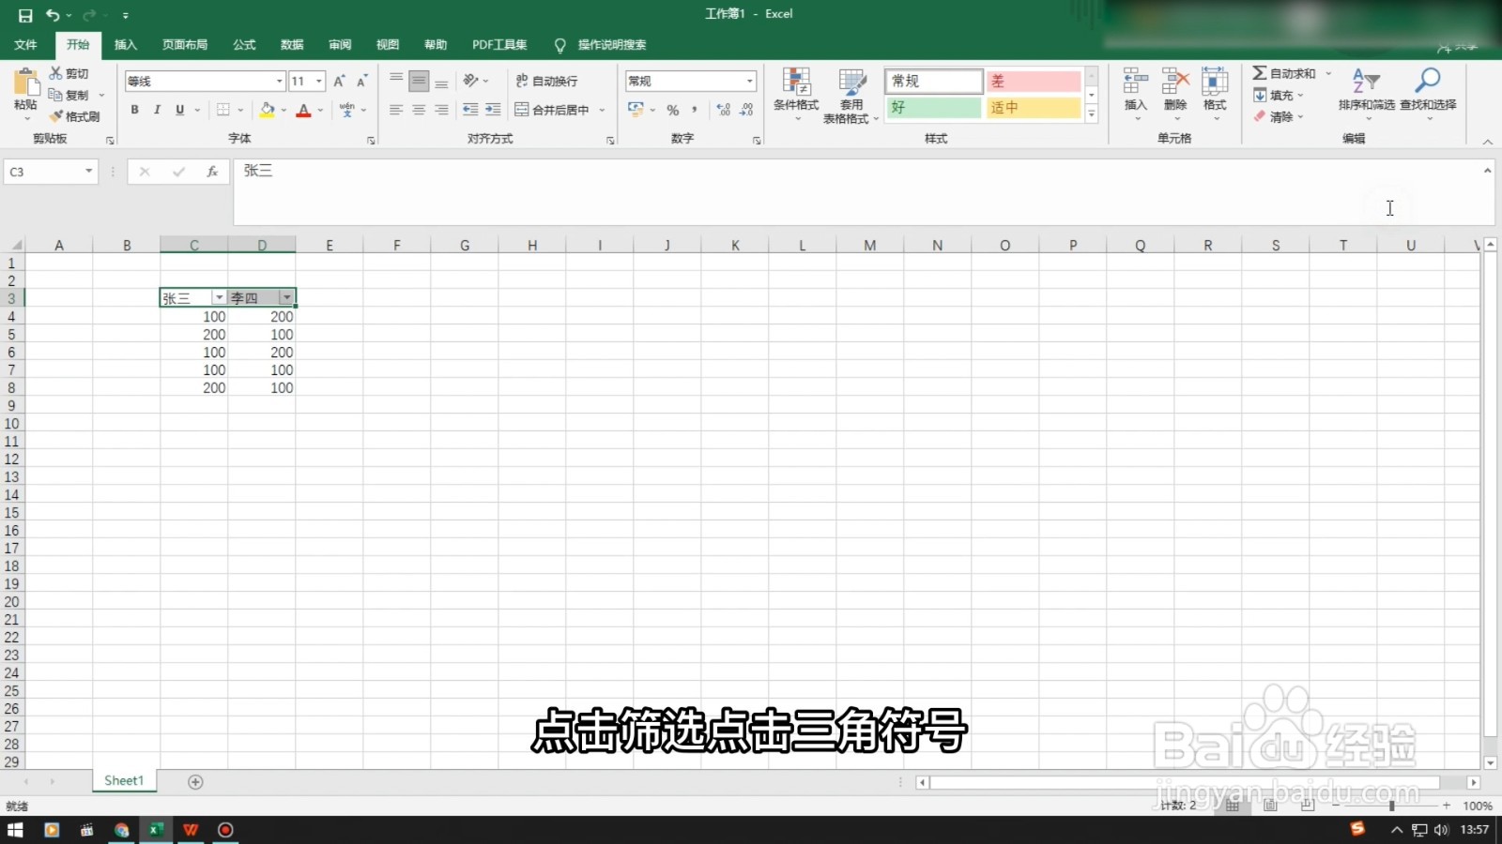The height and width of the screenshot is (844, 1502).
Task: Click the Cut scissors icon
Action: 56,73
